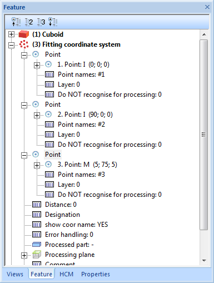This screenshot has width=214, height=283.
Task: Expand the Processing plane node
Action: 24,255
